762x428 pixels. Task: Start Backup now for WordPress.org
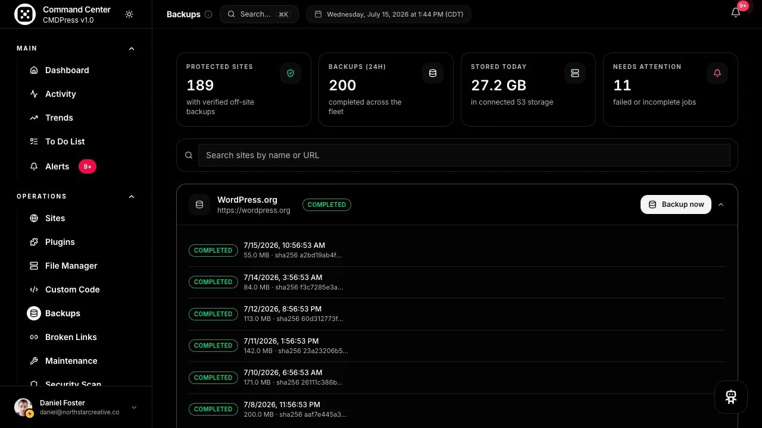click(676, 204)
